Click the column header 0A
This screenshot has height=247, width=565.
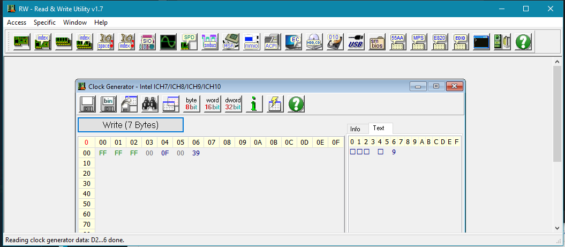(x=258, y=143)
